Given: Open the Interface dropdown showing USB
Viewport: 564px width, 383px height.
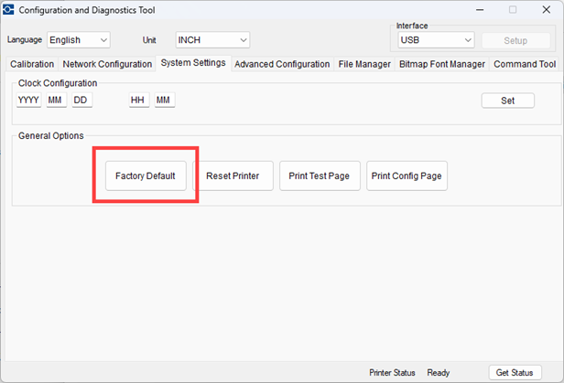Looking at the screenshot, I should (435, 40).
